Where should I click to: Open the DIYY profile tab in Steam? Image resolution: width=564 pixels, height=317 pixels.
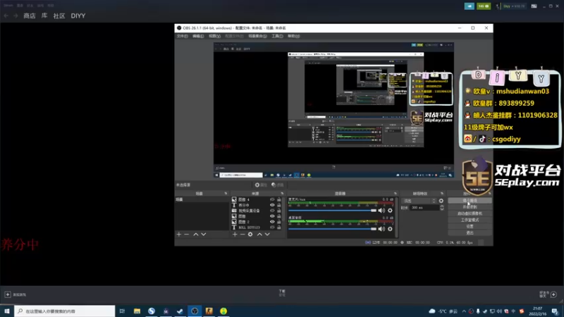pyautogui.click(x=78, y=15)
